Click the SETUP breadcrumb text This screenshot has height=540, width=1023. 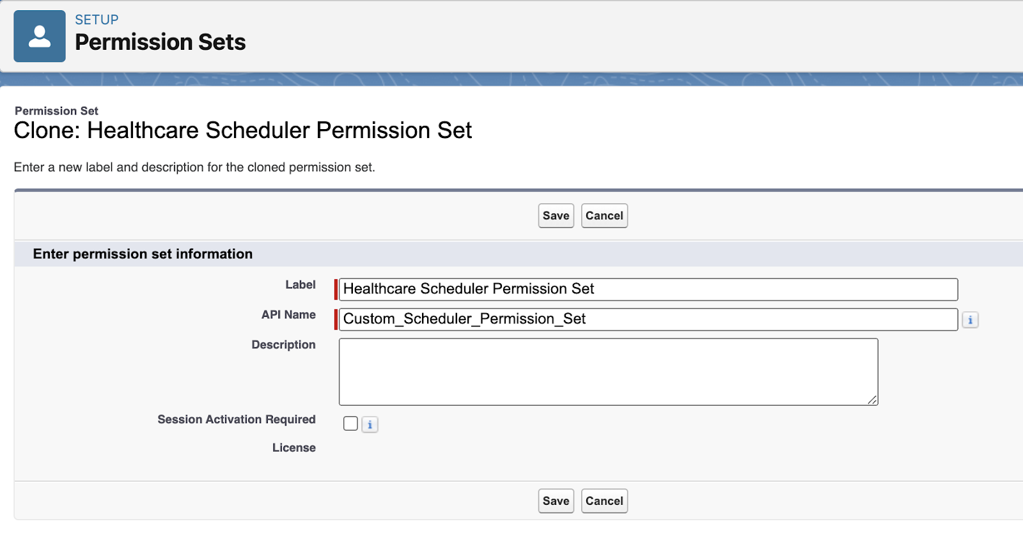(x=97, y=20)
